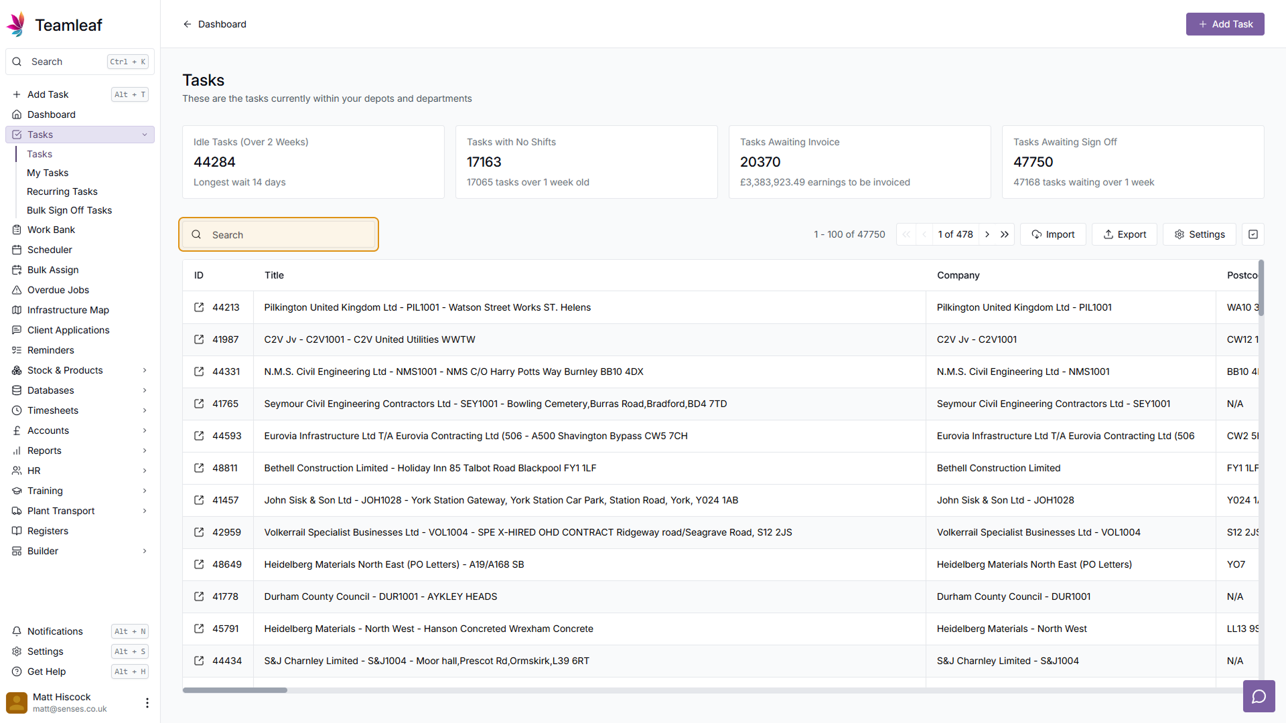Viewport: 1286px width, 723px height.
Task: Open task 41987 external link icon
Action: 199,339
